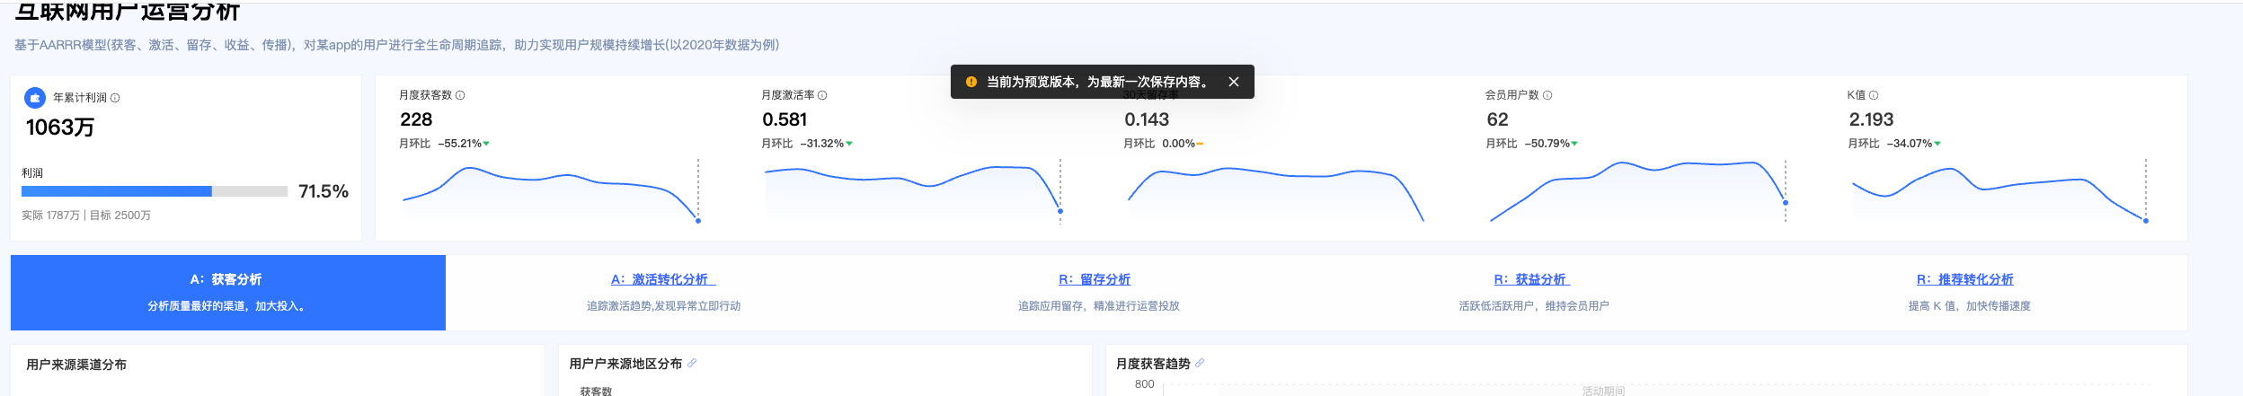The height and width of the screenshot is (396, 2243).
Task: Dismiss the preview version notification
Action: [x=1234, y=82]
